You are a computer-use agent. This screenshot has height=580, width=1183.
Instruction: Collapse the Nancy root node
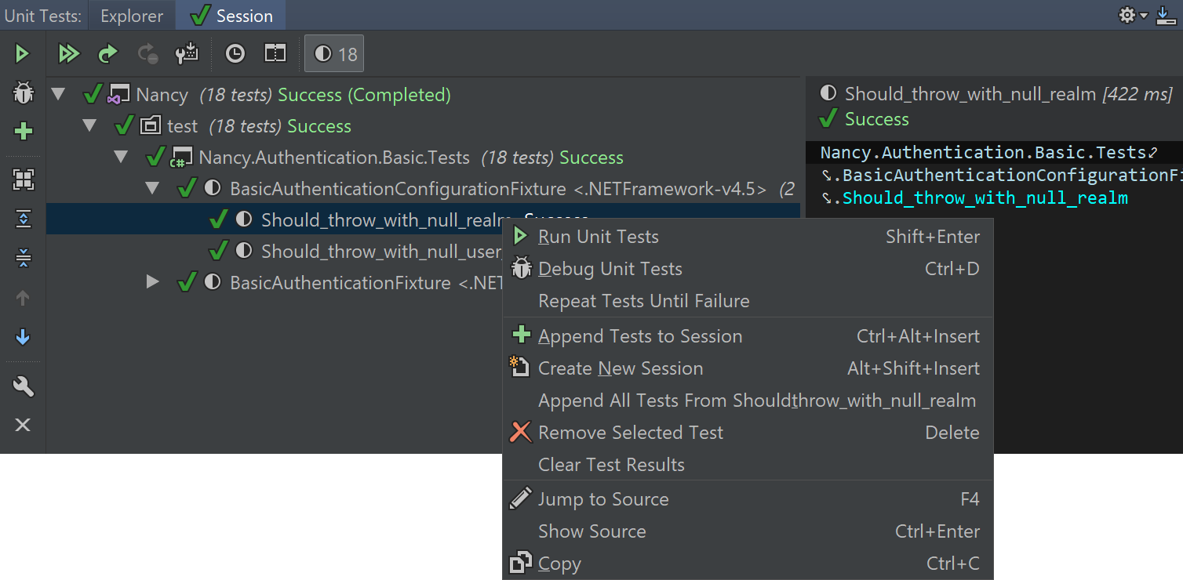tap(57, 95)
